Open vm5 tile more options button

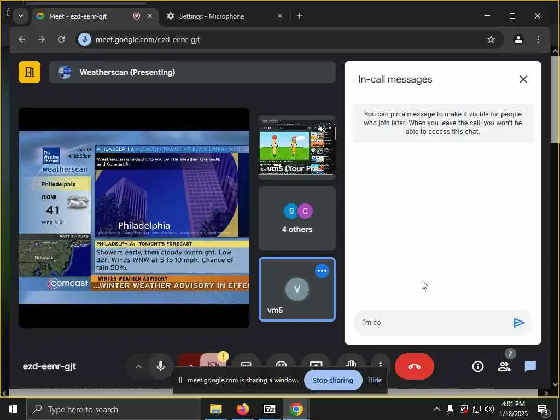coord(322,271)
